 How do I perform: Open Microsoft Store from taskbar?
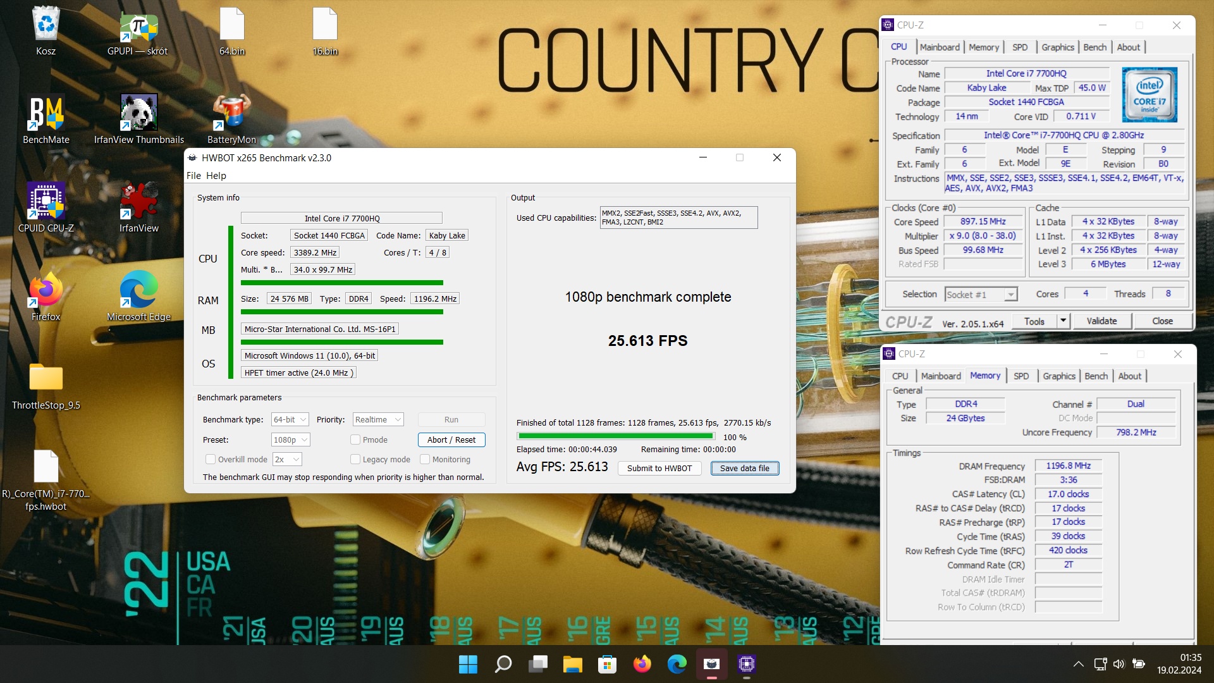point(607,664)
